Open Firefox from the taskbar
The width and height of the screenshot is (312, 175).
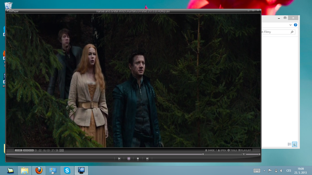pyautogui.click(x=39, y=170)
